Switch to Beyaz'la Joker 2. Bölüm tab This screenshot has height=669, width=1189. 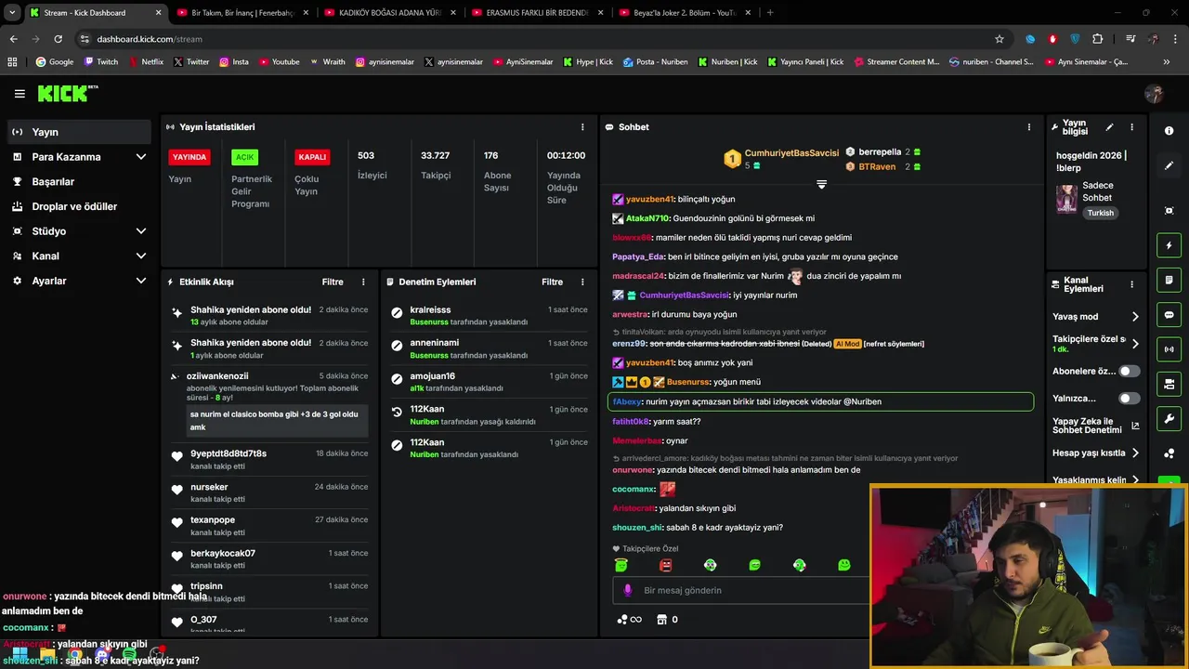coord(684,13)
